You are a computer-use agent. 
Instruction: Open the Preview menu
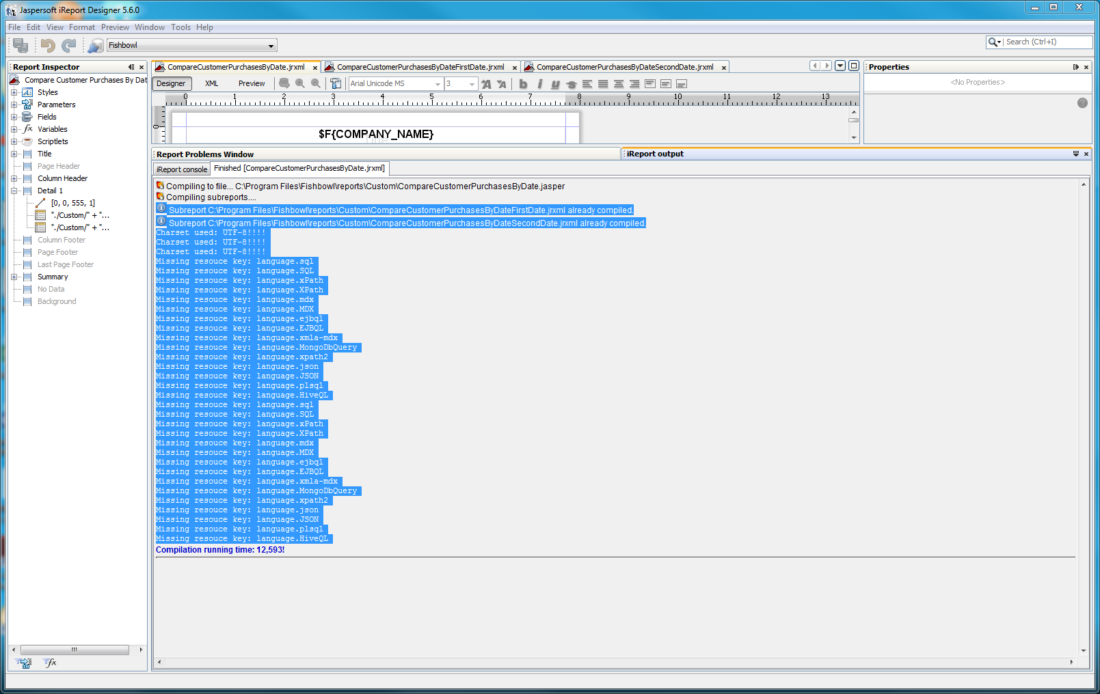115,27
